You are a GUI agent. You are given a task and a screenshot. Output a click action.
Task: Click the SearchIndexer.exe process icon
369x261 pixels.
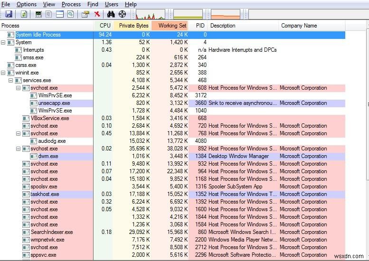click(x=26, y=233)
